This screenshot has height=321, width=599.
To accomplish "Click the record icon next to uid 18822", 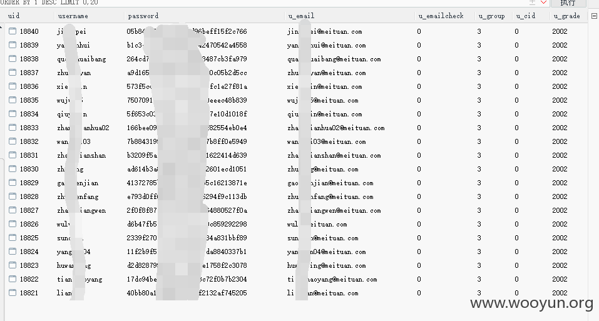I will (x=13, y=278).
